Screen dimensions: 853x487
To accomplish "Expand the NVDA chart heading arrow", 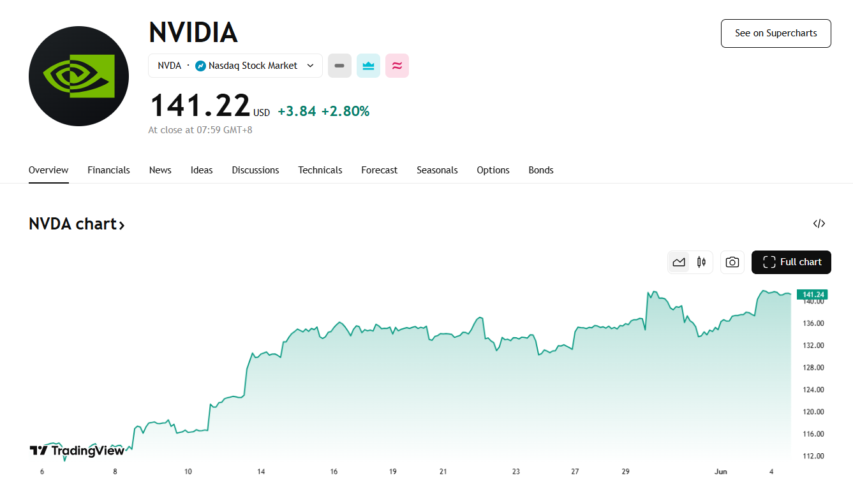I will 121,224.
